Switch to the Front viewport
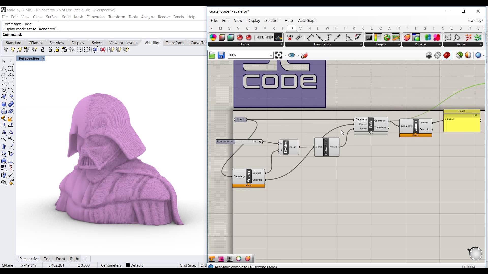The image size is (488, 274). 60,259
